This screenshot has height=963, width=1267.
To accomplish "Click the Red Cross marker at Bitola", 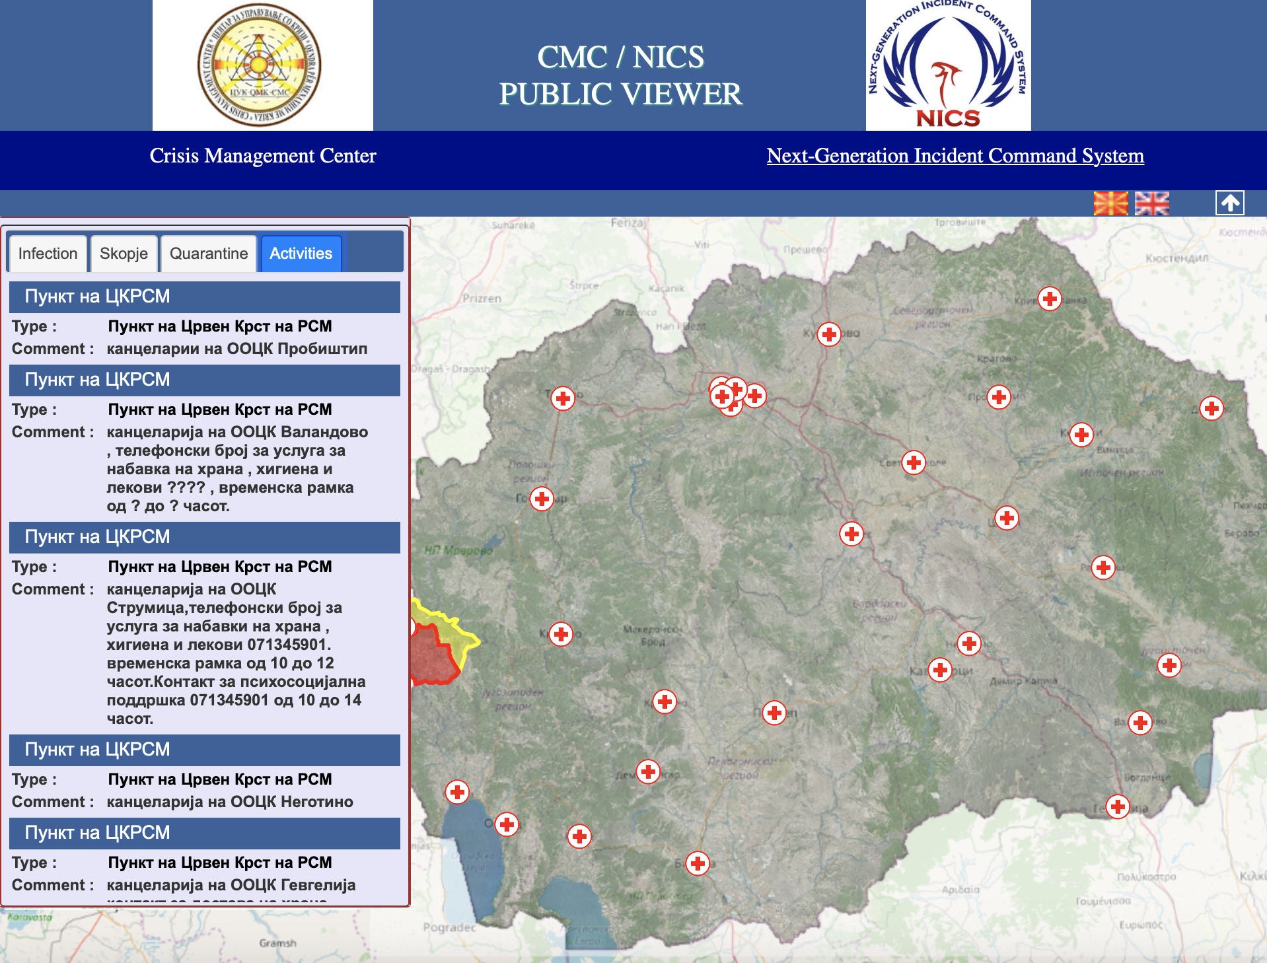I will 697,863.
